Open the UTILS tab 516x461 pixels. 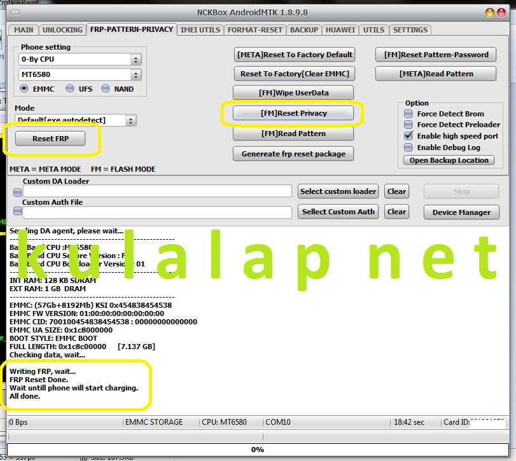(x=374, y=30)
